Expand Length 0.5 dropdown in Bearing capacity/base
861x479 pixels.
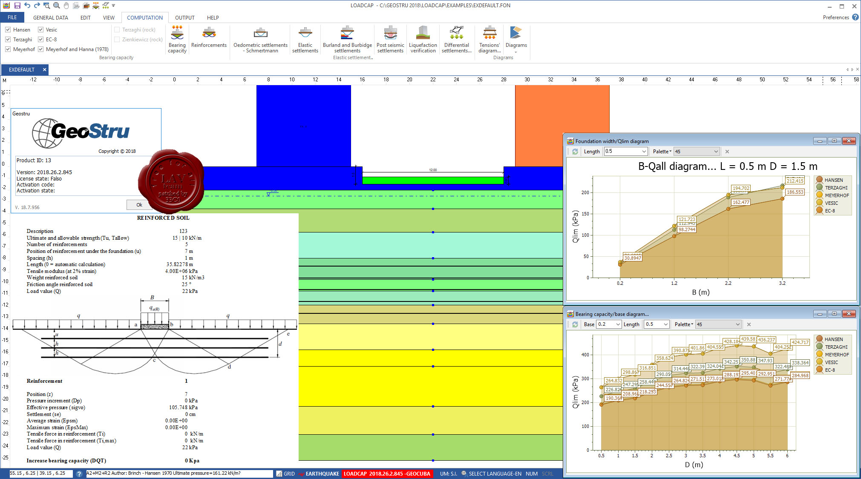[x=665, y=324]
